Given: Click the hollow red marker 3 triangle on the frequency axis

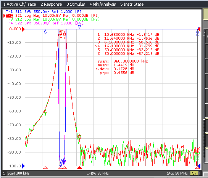Looking at the screenshot, I should (45, 168).
